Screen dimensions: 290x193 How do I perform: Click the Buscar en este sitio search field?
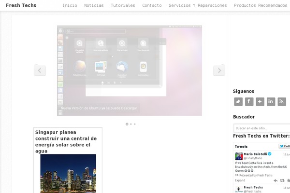click(x=261, y=128)
